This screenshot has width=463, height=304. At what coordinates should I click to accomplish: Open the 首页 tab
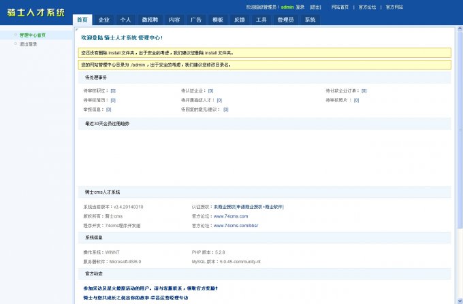point(82,20)
